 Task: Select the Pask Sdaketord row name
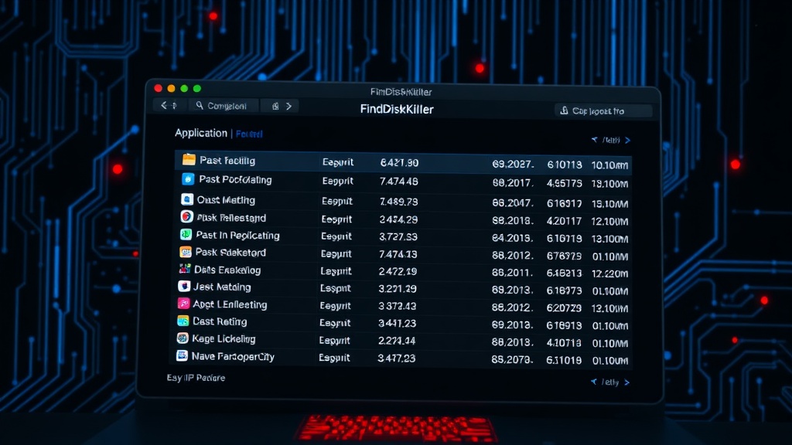pyautogui.click(x=230, y=253)
